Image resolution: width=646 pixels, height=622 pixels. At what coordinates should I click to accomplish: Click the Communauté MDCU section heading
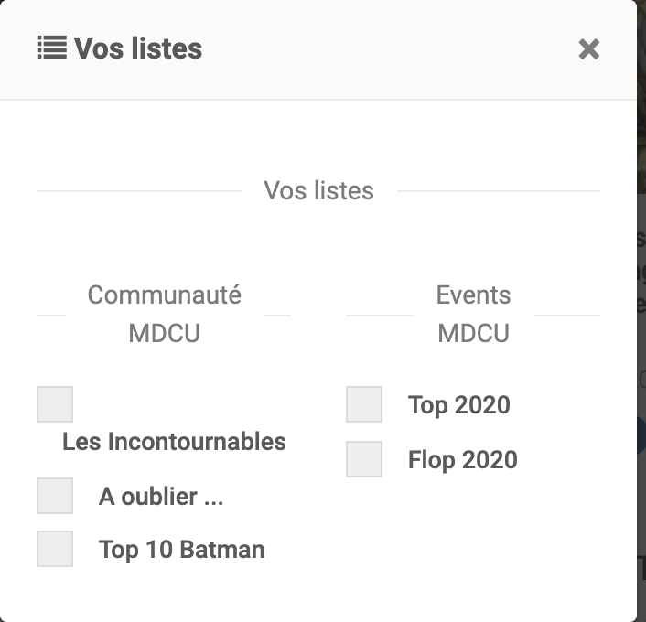click(x=165, y=314)
